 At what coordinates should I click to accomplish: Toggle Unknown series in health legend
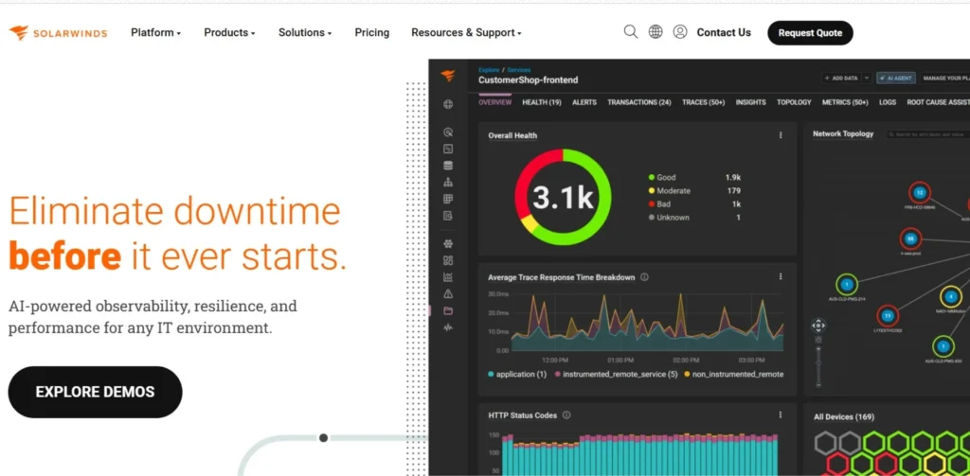[668, 218]
